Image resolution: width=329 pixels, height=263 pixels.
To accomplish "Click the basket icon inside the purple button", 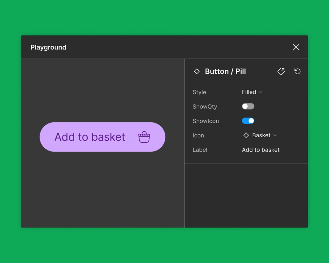I will pyautogui.click(x=144, y=137).
